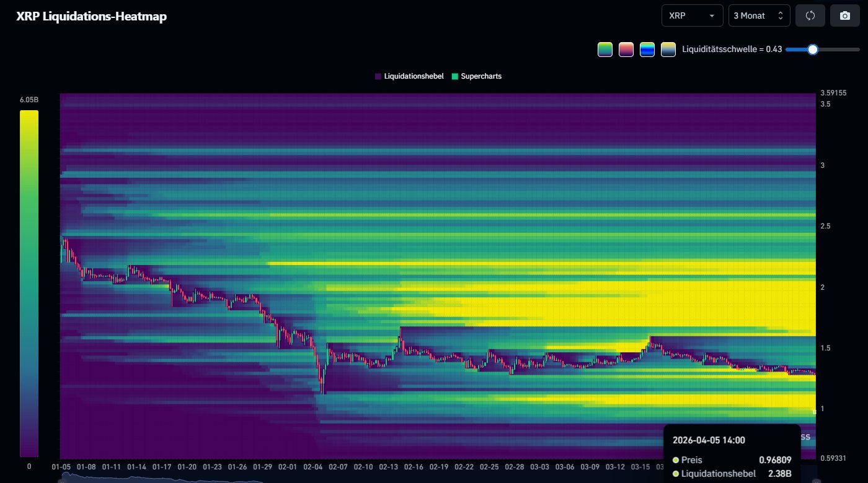
Task: Select the green-yellow viridis color scheme
Action: tap(605, 50)
